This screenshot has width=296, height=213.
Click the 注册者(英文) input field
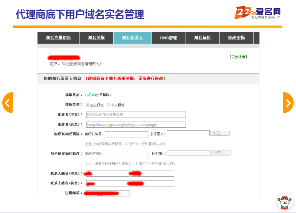[135, 125]
